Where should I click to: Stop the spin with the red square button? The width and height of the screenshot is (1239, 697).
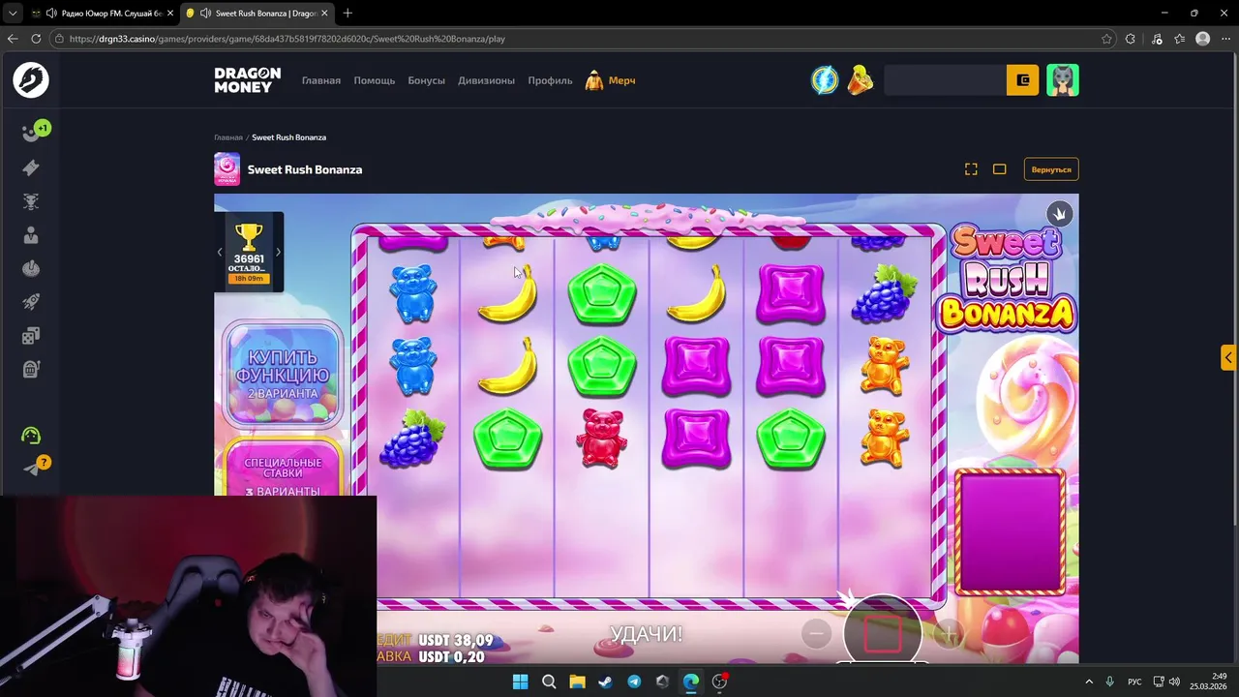pos(882,633)
